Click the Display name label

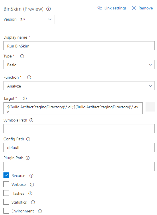click(15, 37)
